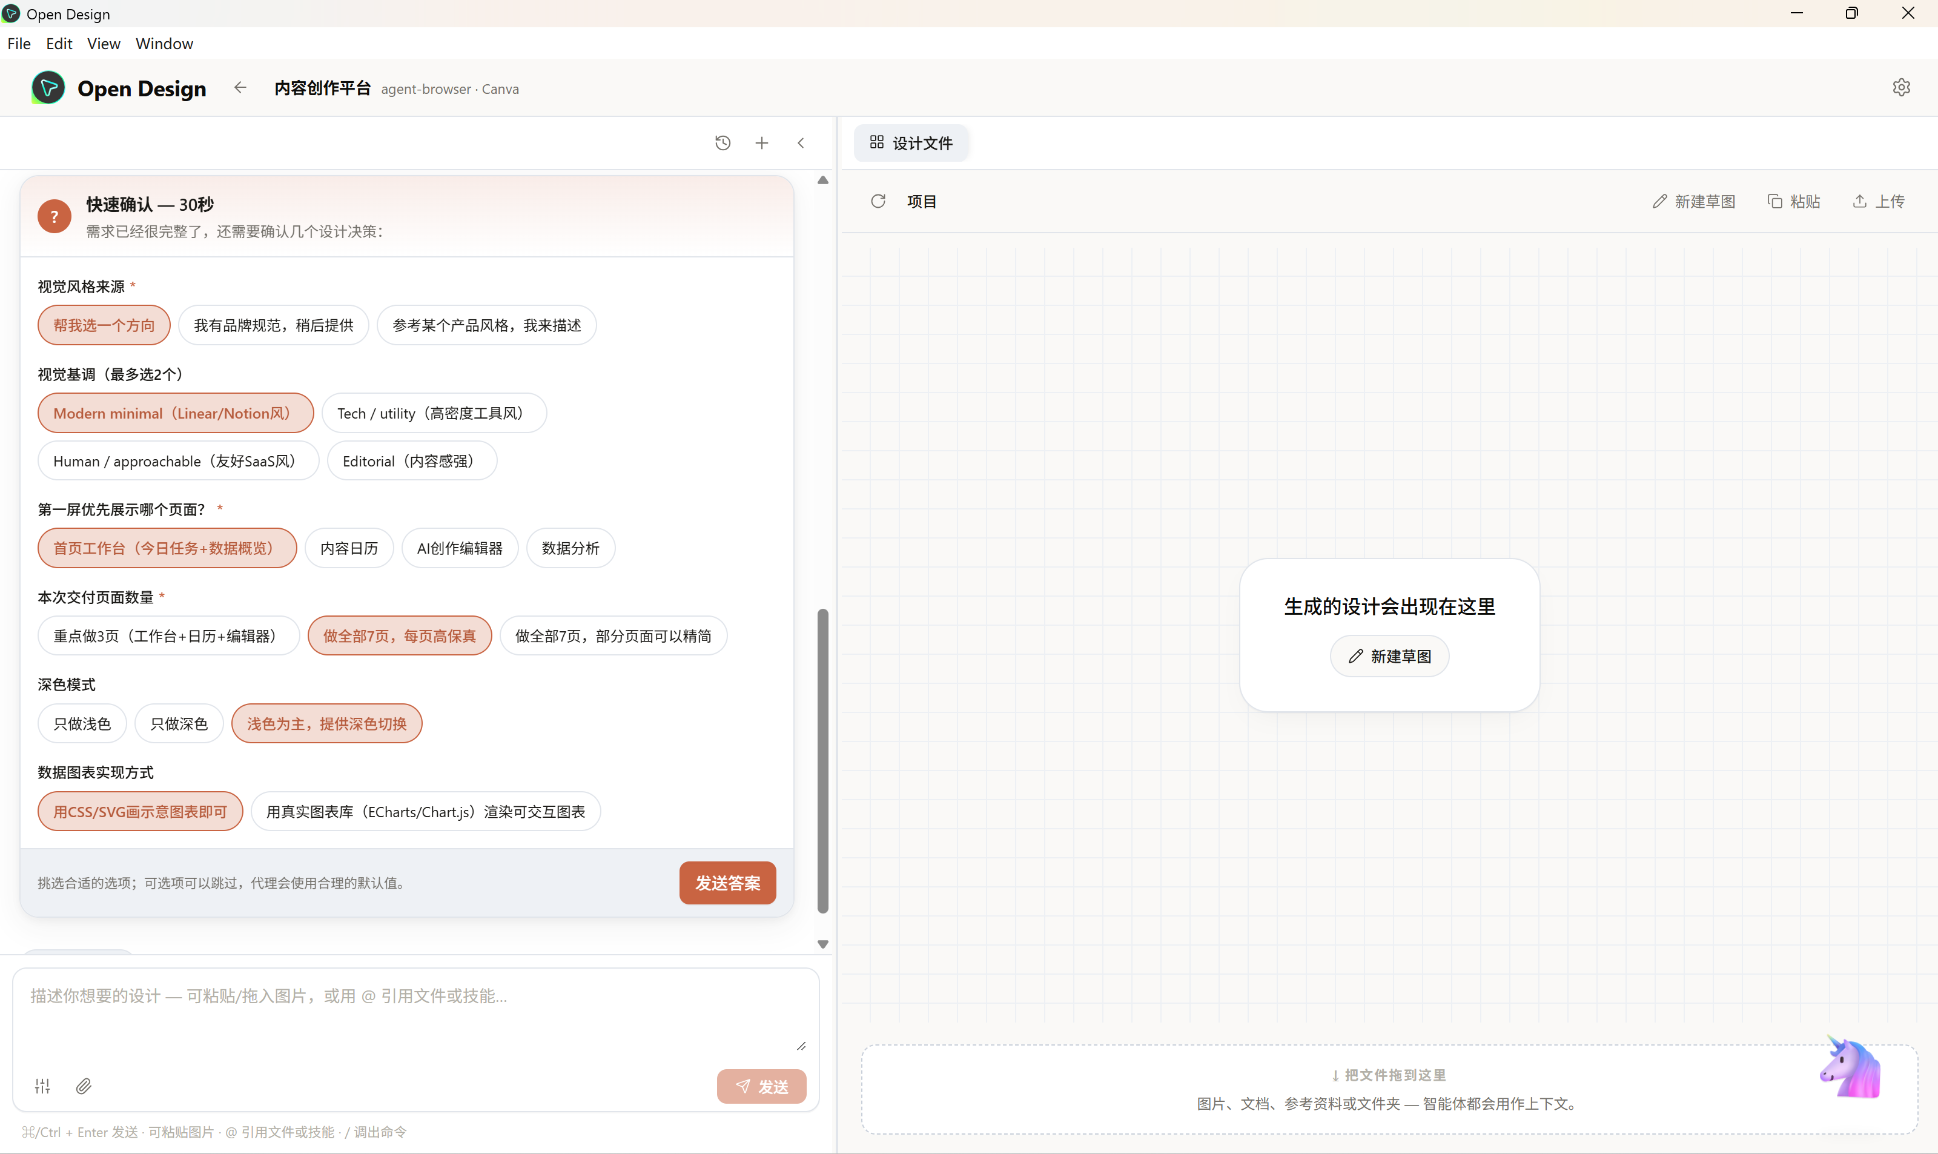
Task: Open the File menu
Action: point(19,44)
